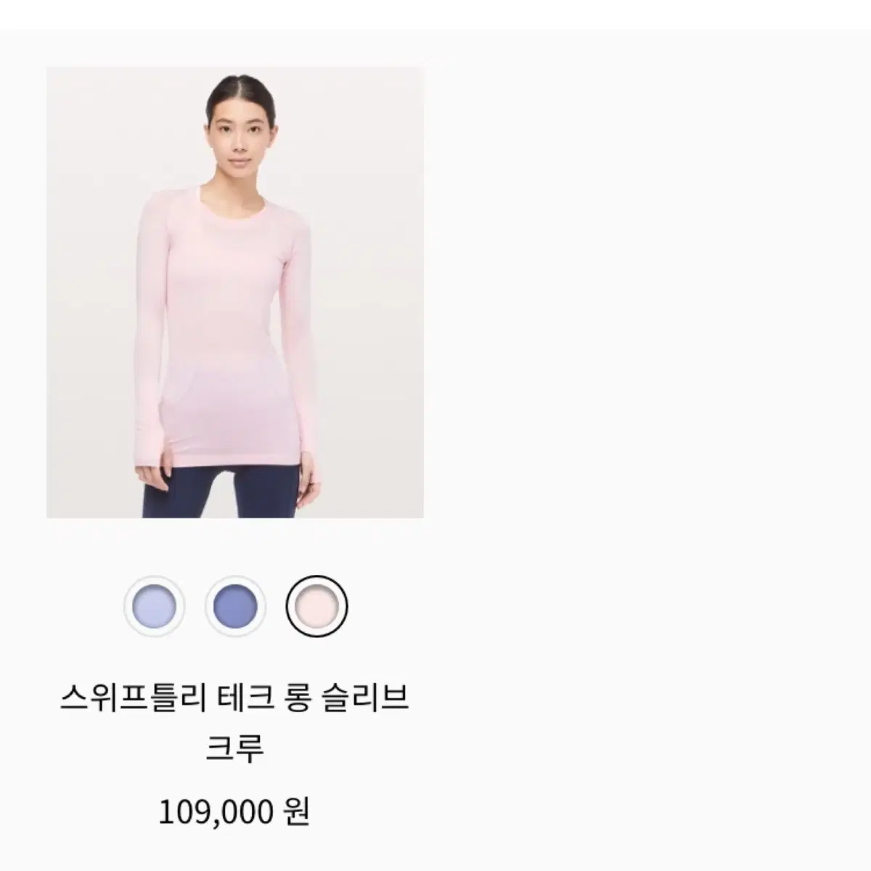This screenshot has width=871, height=871.
Task: Select the periwinkle blue color swatch
Action: coord(236,605)
